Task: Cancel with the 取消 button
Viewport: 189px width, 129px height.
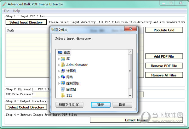Action: 122,105
